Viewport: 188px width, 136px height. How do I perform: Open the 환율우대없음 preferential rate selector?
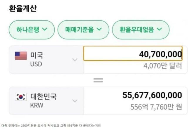pyautogui.click(x=141, y=29)
